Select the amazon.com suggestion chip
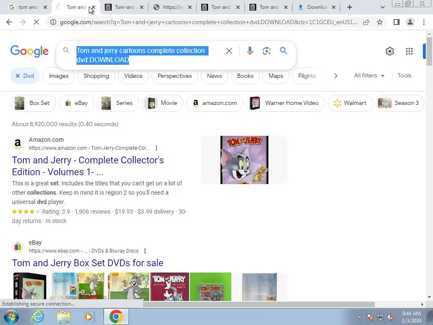Screen dimensions: 433x325 pyautogui.click(x=214, y=103)
